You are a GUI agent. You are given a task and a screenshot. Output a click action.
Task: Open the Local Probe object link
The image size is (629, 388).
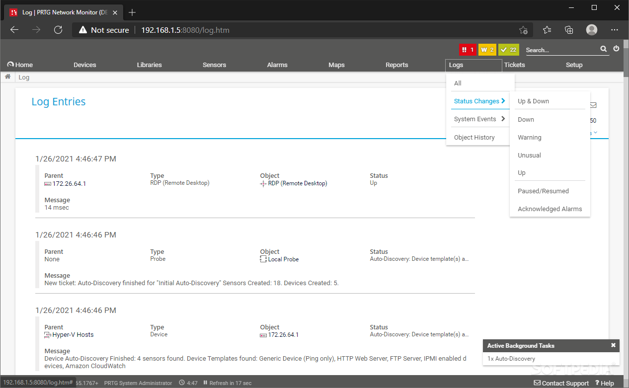(x=283, y=259)
